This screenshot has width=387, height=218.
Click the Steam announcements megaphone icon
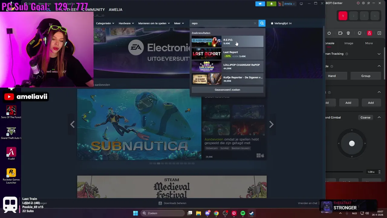click(260, 4)
